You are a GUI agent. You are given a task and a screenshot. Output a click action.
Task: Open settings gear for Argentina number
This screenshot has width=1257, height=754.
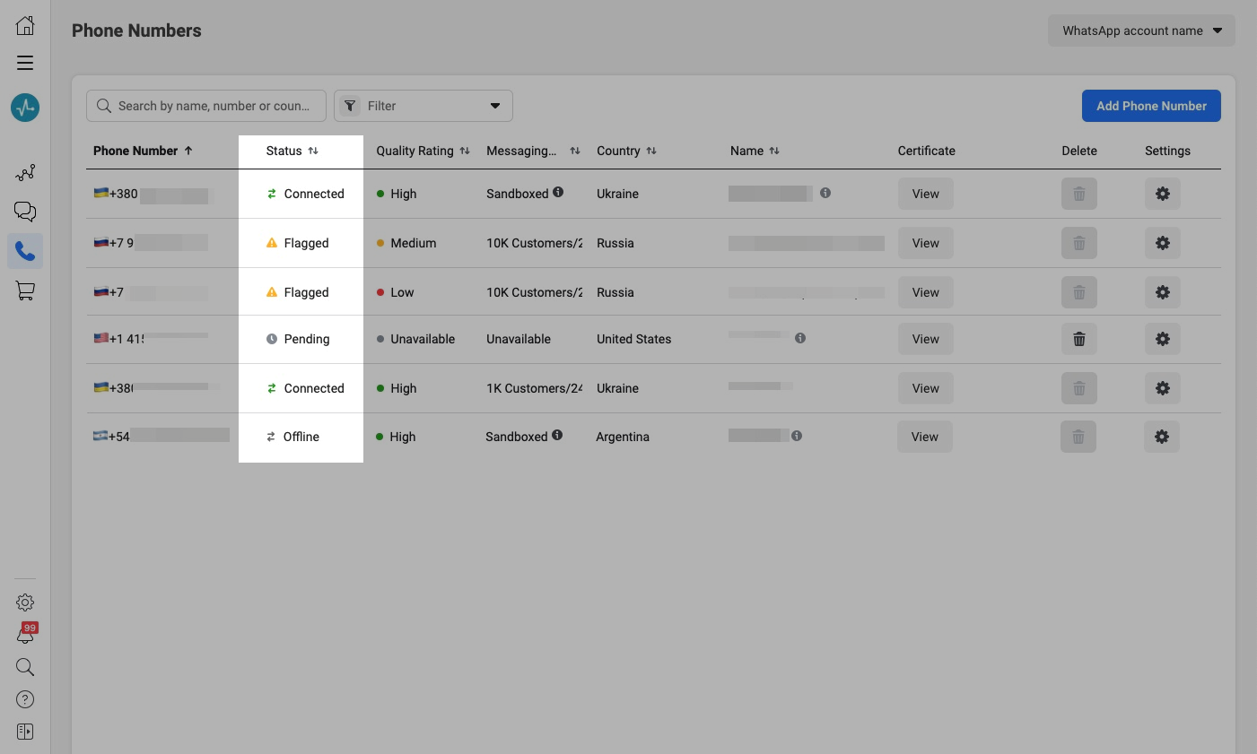click(x=1161, y=437)
